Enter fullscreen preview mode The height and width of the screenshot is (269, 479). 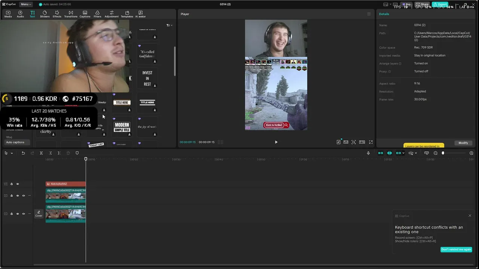point(371,142)
